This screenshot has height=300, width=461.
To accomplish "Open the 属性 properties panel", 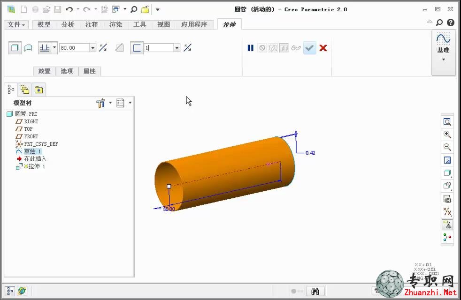I will [89, 71].
